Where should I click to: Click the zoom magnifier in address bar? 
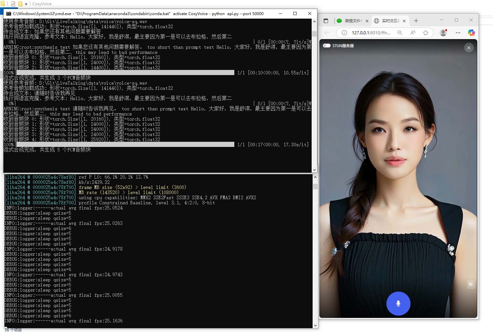click(x=400, y=33)
